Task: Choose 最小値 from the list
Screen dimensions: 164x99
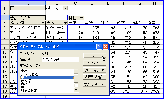Action: (x=47, y=84)
